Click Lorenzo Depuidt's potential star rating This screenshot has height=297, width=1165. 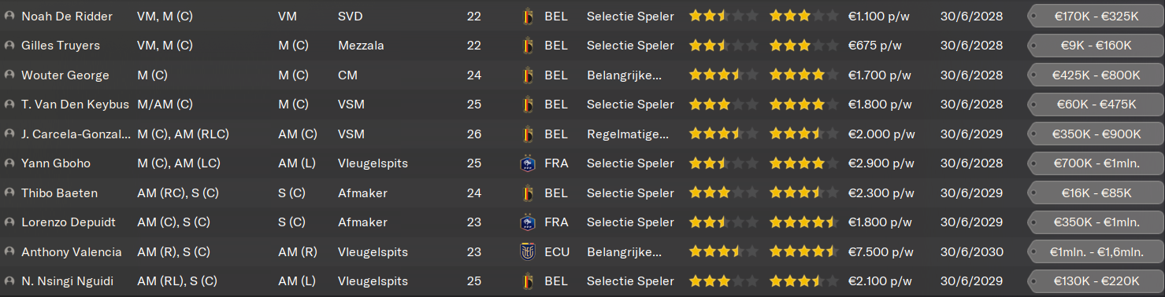pyautogui.click(x=803, y=222)
